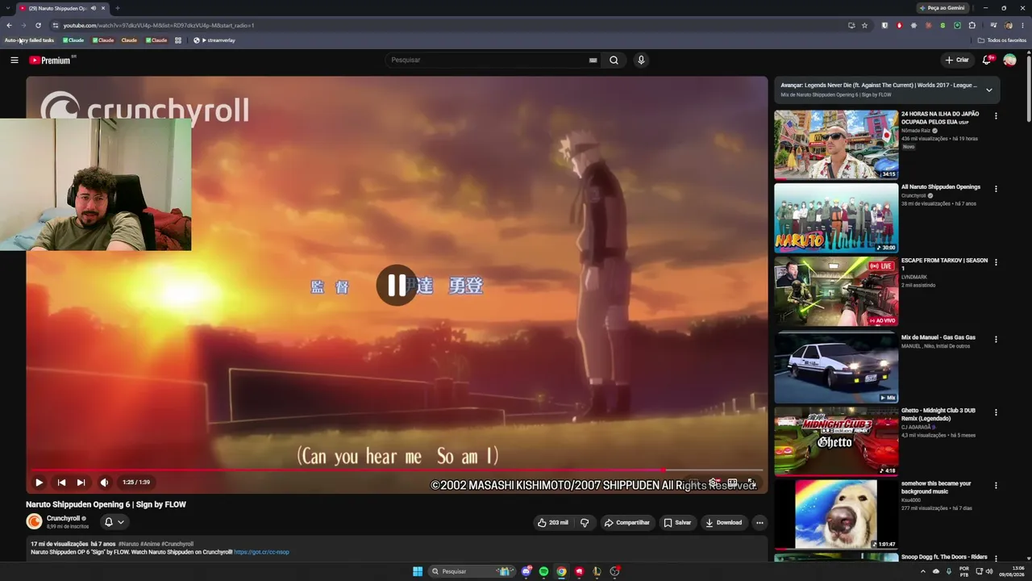This screenshot has height=581, width=1032.
Task: Seek on the red video progress bar
Action: click(x=397, y=470)
